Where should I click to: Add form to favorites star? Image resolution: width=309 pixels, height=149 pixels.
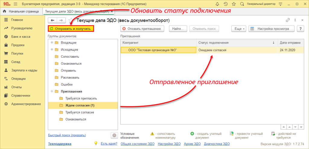click(x=71, y=20)
